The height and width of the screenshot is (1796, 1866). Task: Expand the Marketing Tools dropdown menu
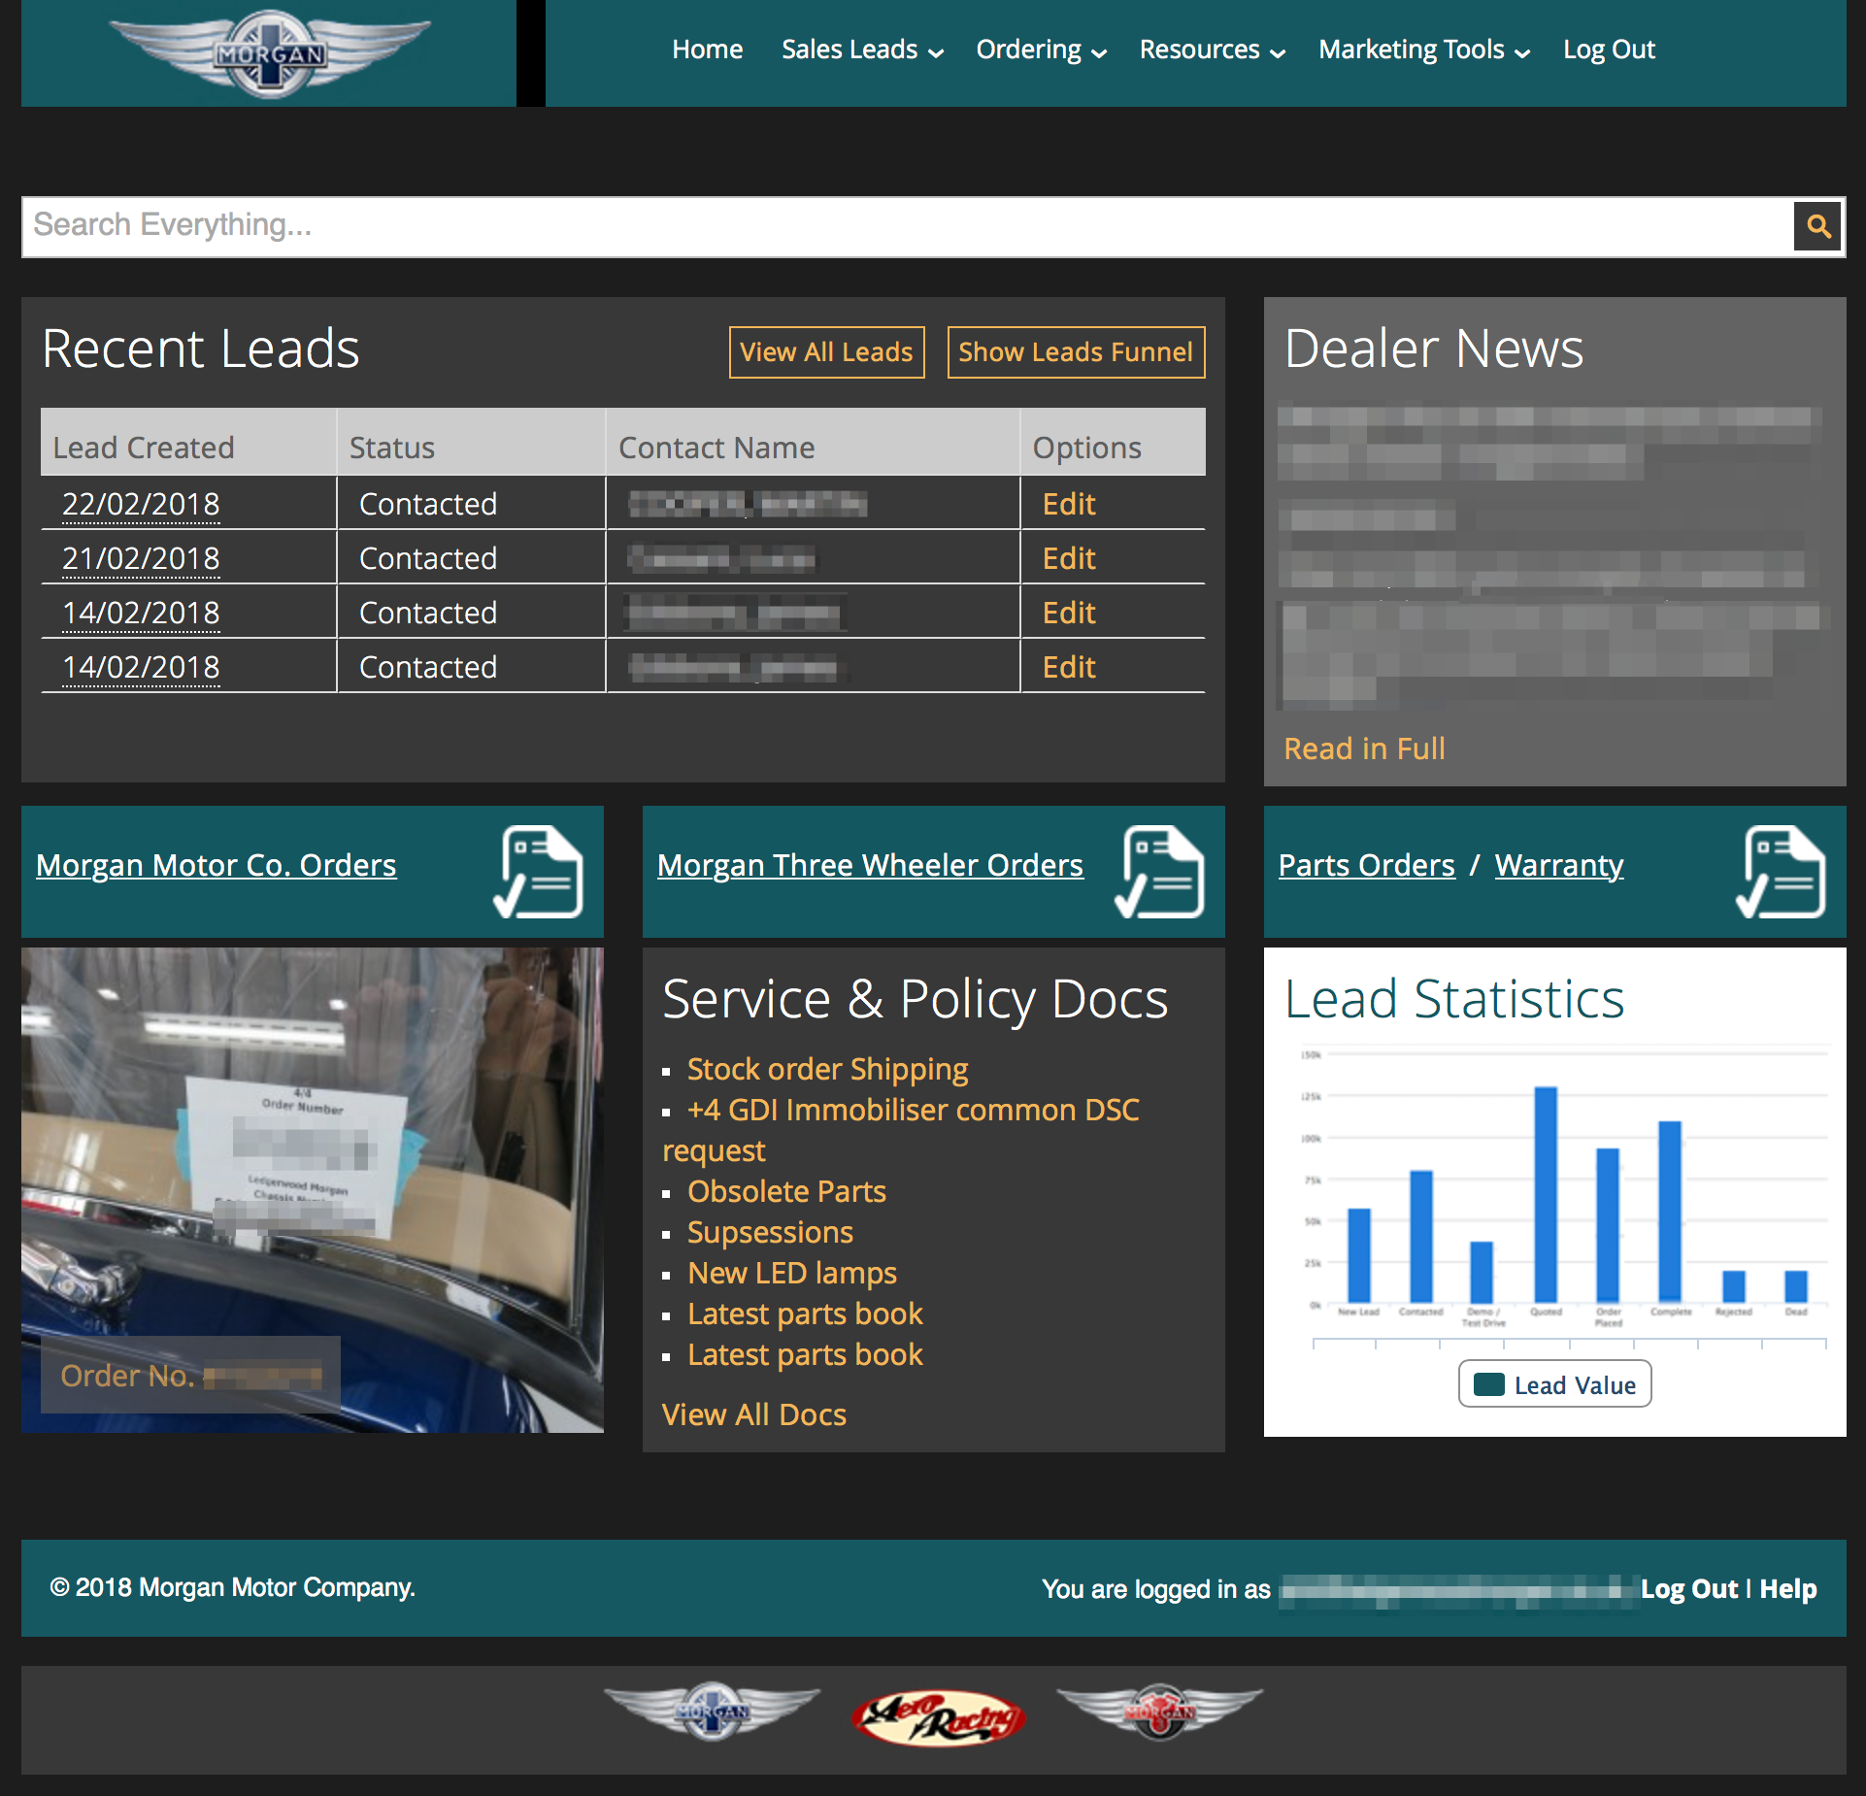tap(1423, 50)
